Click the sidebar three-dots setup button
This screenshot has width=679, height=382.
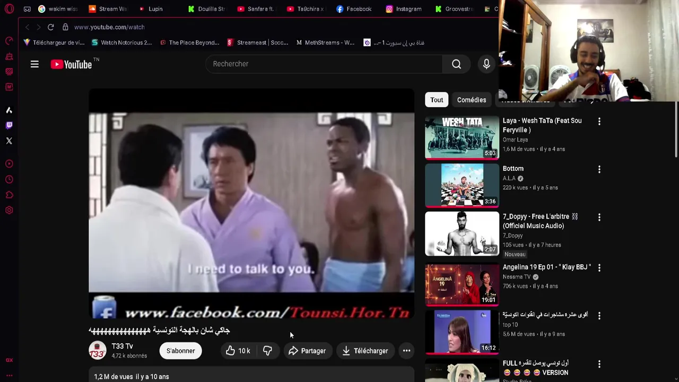(9, 376)
